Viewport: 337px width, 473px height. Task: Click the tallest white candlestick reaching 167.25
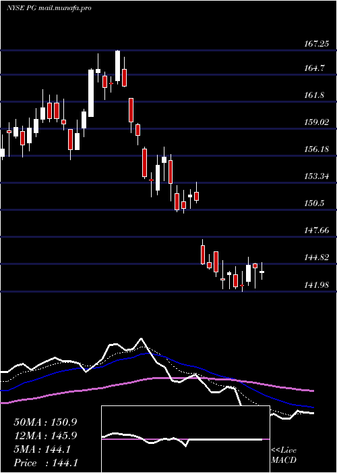tap(118, 66)
